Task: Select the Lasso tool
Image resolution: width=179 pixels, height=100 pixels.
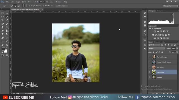Action: (x=3, y=17)
